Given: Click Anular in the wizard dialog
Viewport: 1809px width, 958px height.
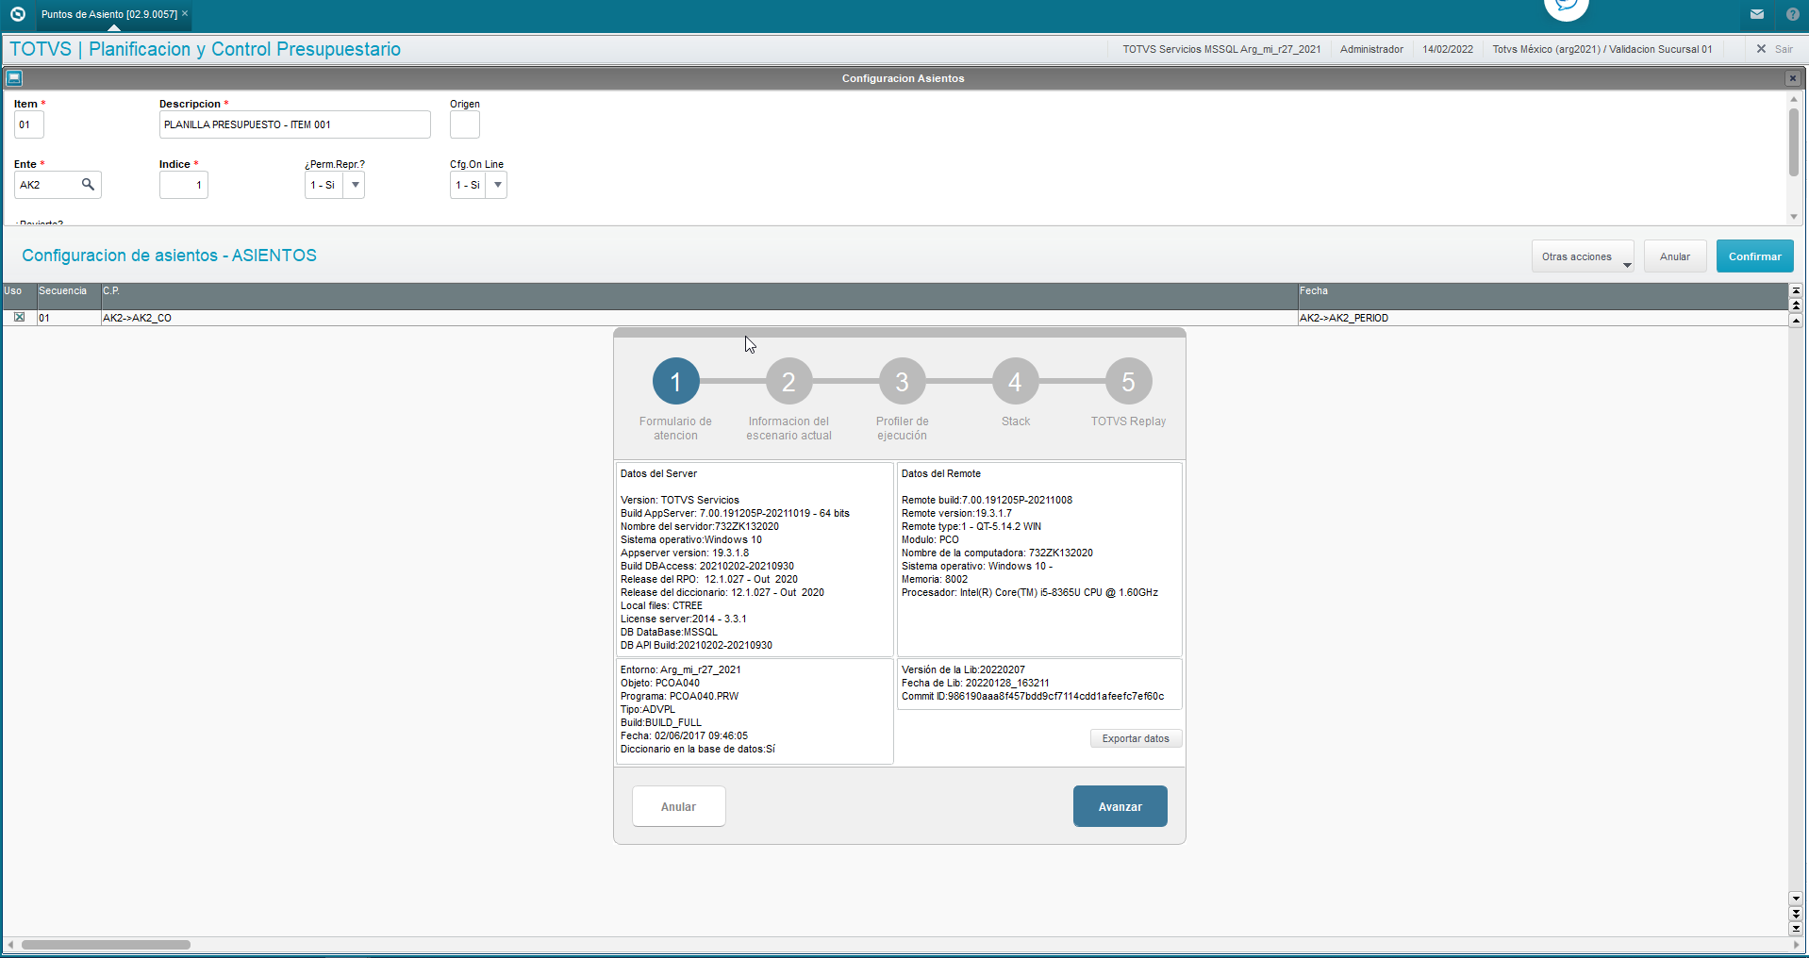Looking at the screenshot, I should tap(678, 806).
